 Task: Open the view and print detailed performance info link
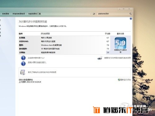117,58
